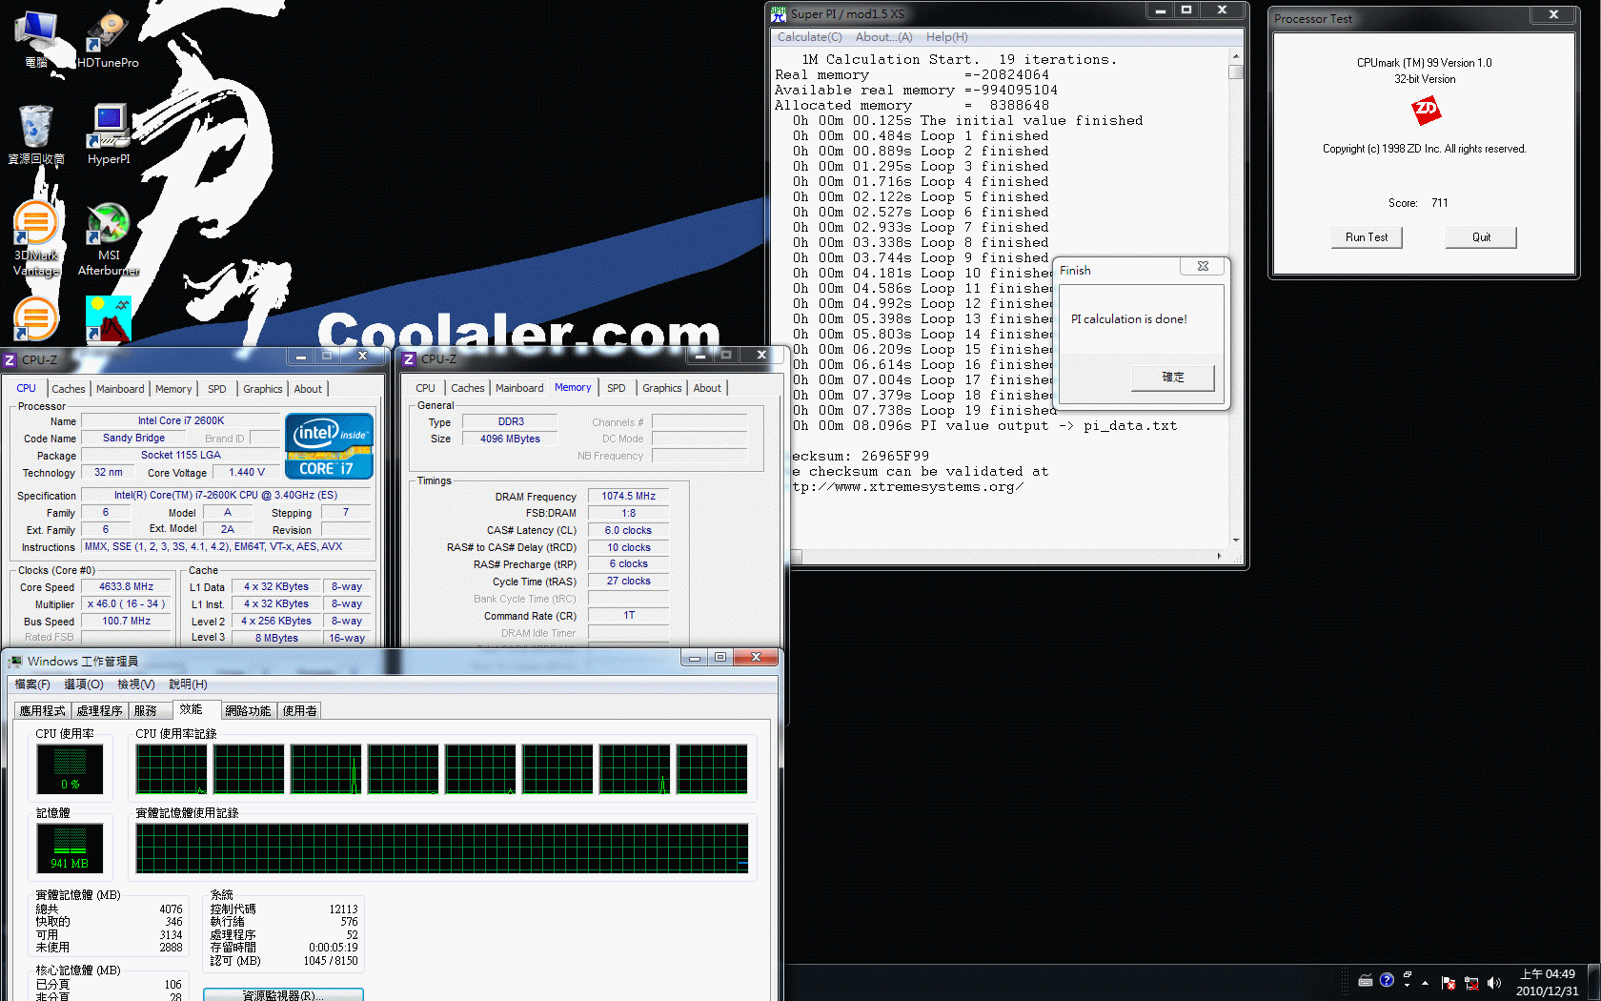
Task: Click the Core Speed value 4633.8 MHz
Action: 126,587
